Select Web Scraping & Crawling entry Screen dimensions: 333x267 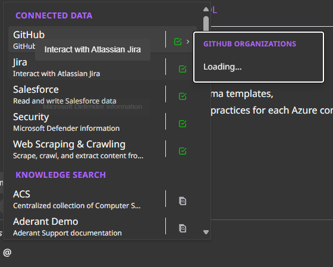[x=102, y=149]
